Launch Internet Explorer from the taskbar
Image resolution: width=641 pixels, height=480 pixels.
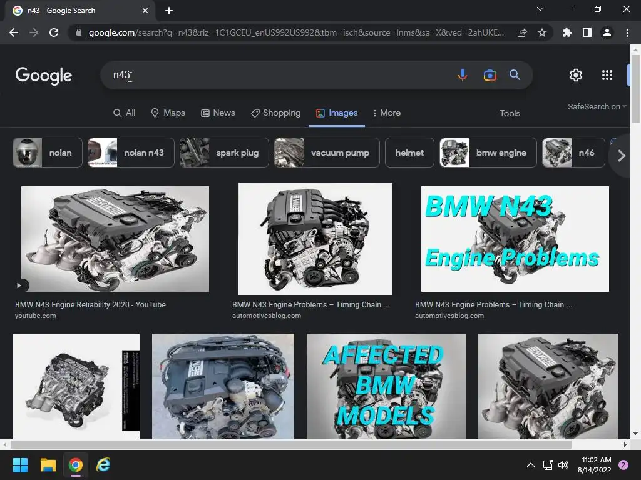coord(103,465)
